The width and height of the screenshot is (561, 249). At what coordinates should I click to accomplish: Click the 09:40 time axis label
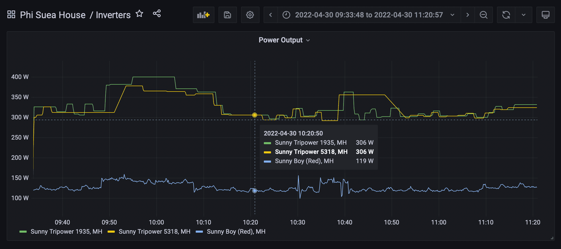click(63, 222)
